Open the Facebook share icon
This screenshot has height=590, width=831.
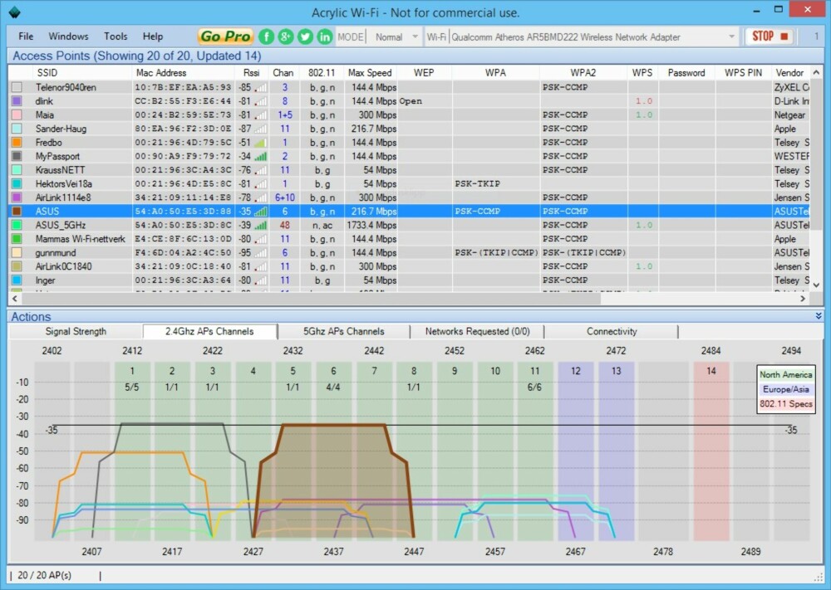tap(266, 37)
